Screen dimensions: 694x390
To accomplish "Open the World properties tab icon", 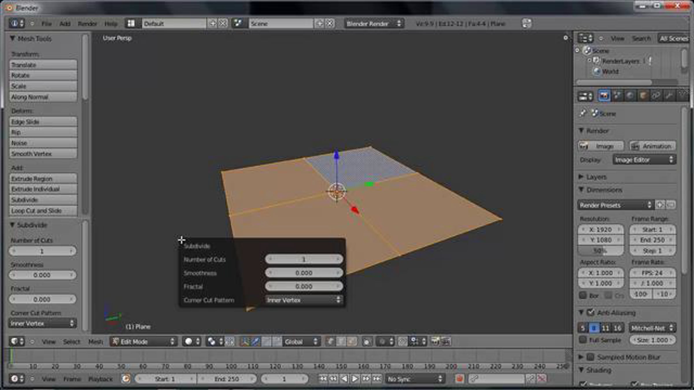I will click(630, 96).
